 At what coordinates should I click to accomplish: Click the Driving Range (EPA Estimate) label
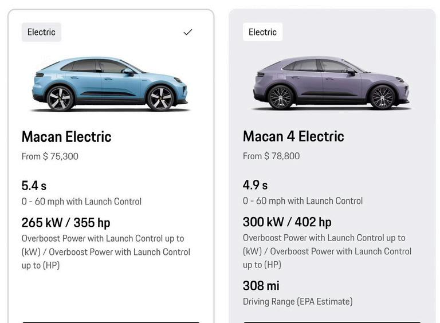297,301
